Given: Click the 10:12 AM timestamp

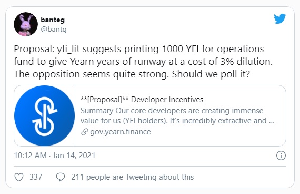Looking at the screenshot, I should coord(30,156).
